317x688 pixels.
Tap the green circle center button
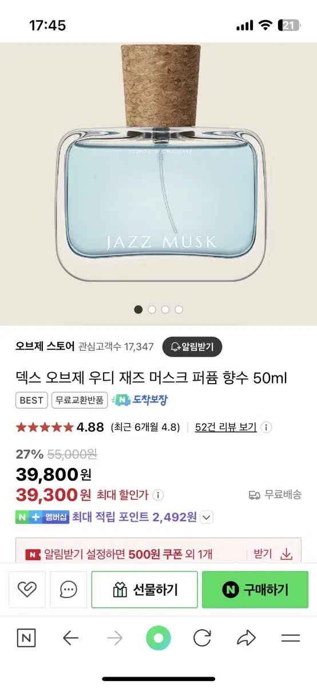point(158,638)
